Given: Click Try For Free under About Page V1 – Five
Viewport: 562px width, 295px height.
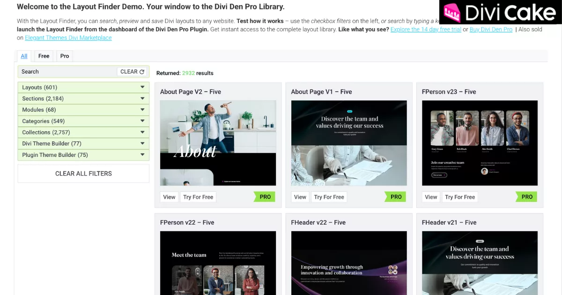Looking at the screenshot, I should coord(329,197).
